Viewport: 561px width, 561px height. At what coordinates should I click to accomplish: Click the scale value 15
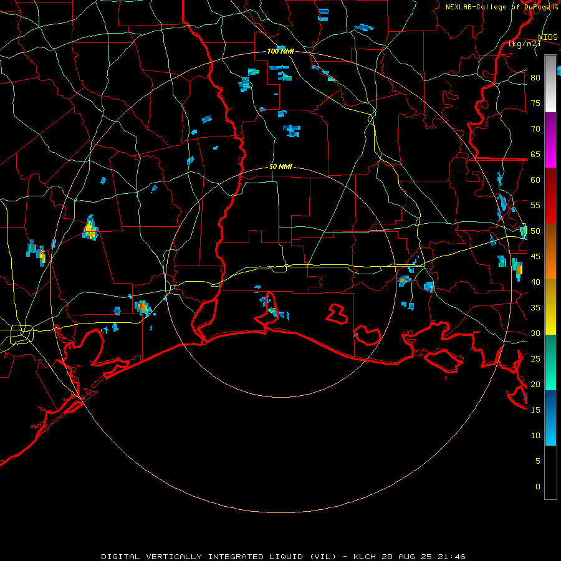pos(535,410)
